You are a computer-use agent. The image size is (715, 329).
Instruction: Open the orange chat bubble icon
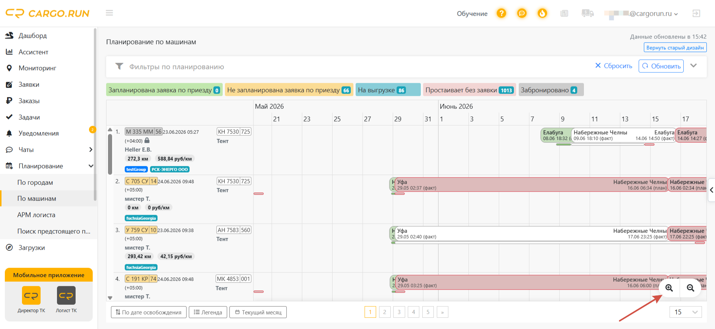point(522,13)
